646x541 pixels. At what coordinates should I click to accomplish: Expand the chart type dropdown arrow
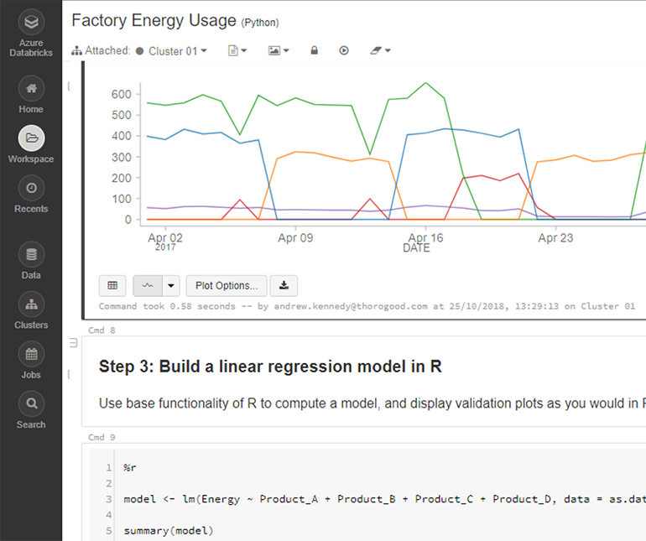(x=171, y=285)
